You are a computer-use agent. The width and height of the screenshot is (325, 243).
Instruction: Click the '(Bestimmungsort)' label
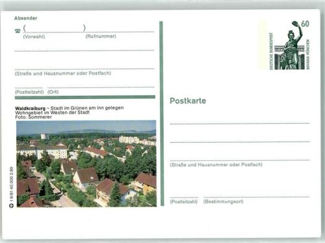coord(223,201)
